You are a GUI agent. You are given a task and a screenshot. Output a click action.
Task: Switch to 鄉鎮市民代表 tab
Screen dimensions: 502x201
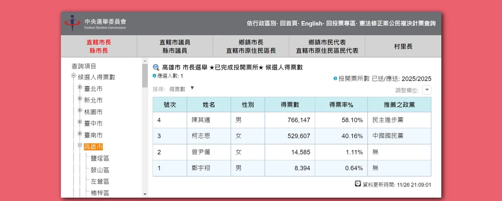(327, 46)
